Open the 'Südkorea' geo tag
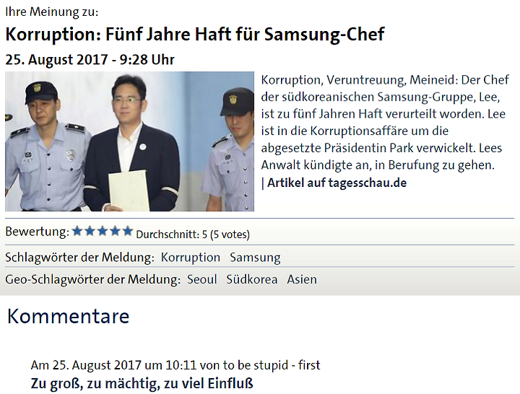This screenshot has height=394, width=520. (x=252, y=279)
